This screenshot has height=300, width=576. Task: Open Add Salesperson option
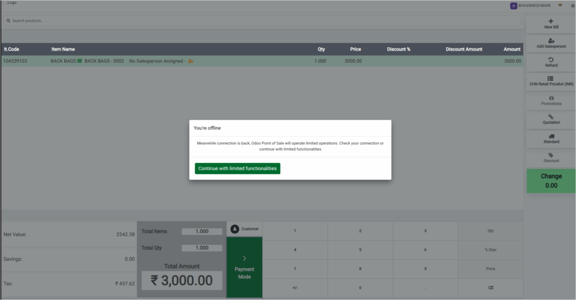click(551, 43)
